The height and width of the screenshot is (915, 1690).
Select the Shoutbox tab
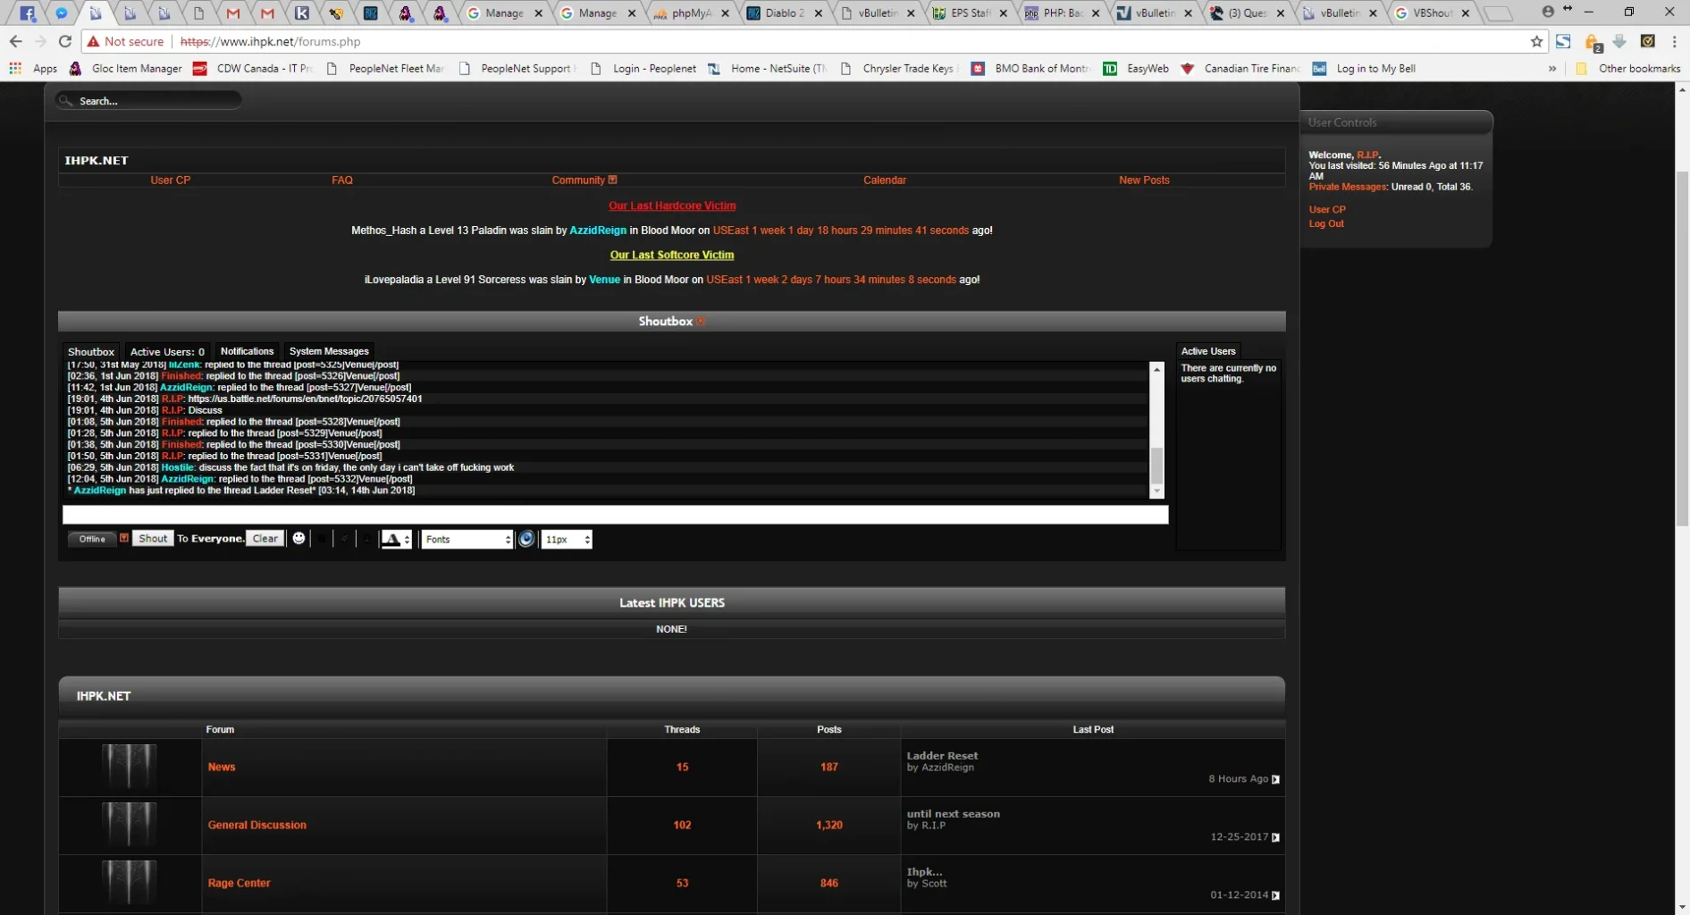(91, 351)
